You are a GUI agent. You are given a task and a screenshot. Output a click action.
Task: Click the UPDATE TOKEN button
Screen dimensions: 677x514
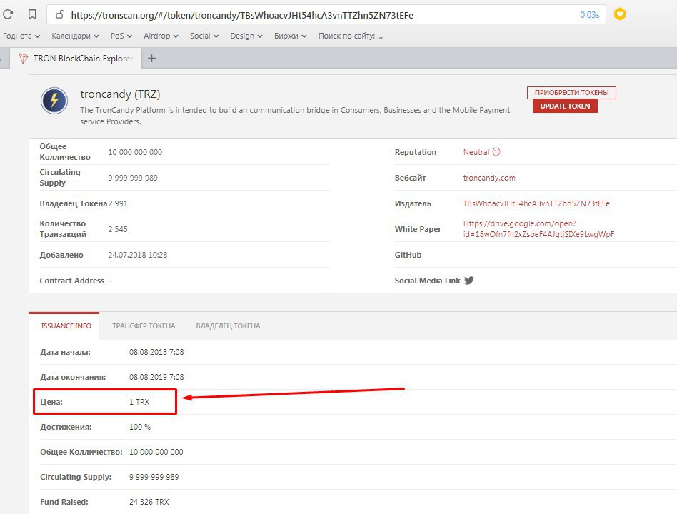point(565,106)
